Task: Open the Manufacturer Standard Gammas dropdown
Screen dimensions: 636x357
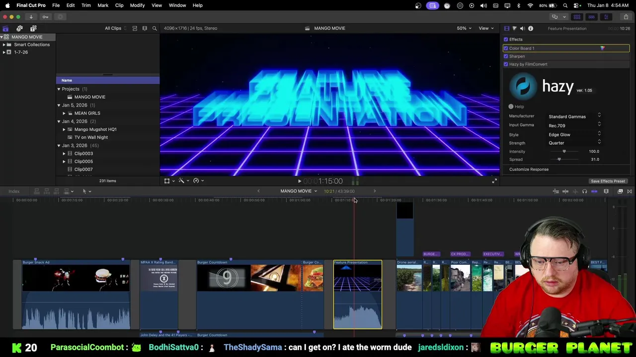Action: pos(575,117)
